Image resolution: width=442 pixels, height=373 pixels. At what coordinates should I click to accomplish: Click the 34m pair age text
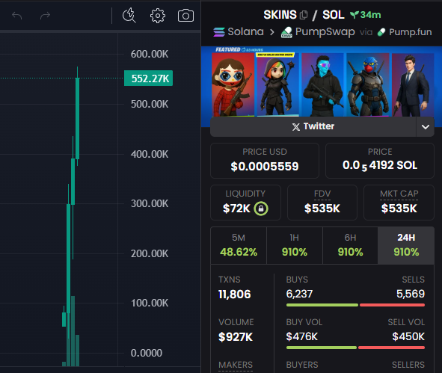tap(370, 15)
